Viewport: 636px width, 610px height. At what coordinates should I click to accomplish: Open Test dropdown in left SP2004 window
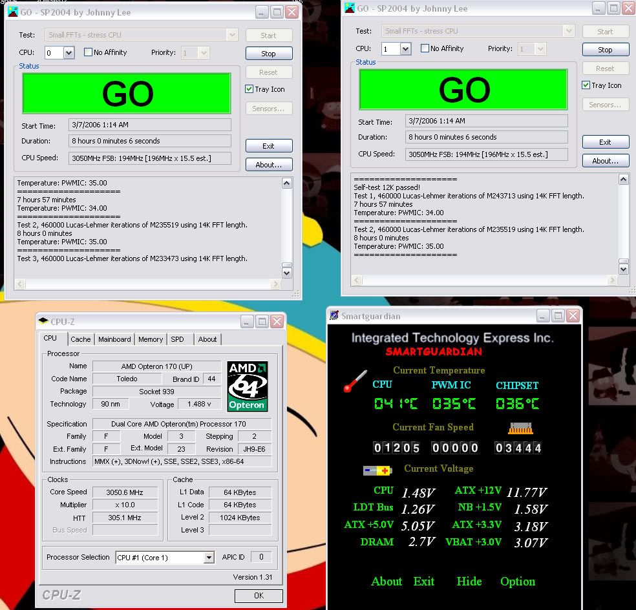pos(231,35)
